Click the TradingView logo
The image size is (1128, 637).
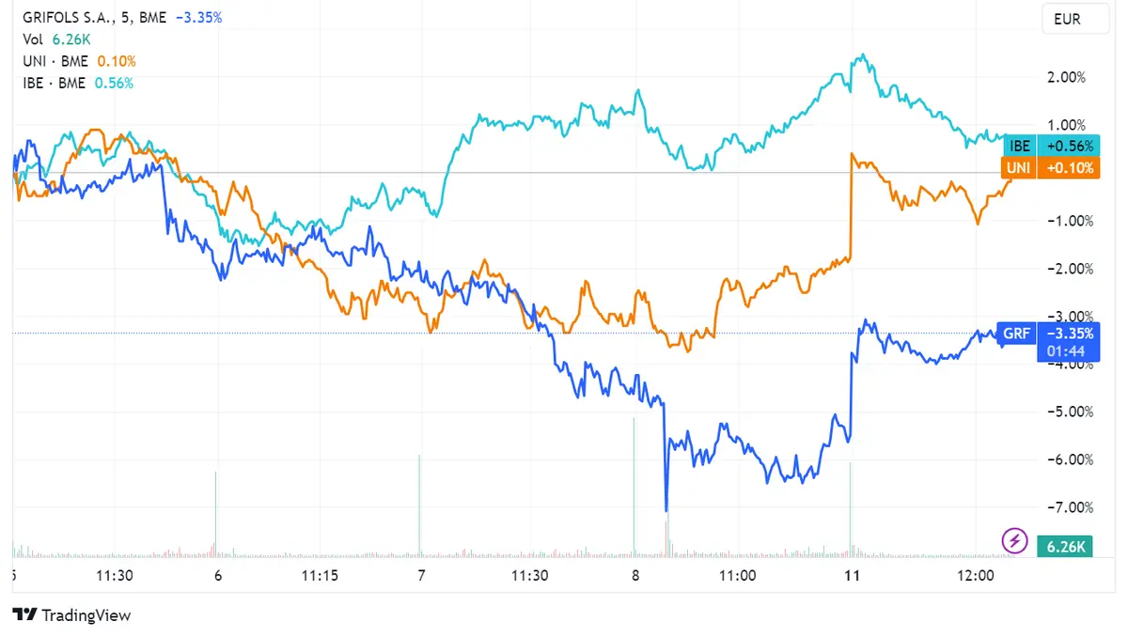coord(70,615)
